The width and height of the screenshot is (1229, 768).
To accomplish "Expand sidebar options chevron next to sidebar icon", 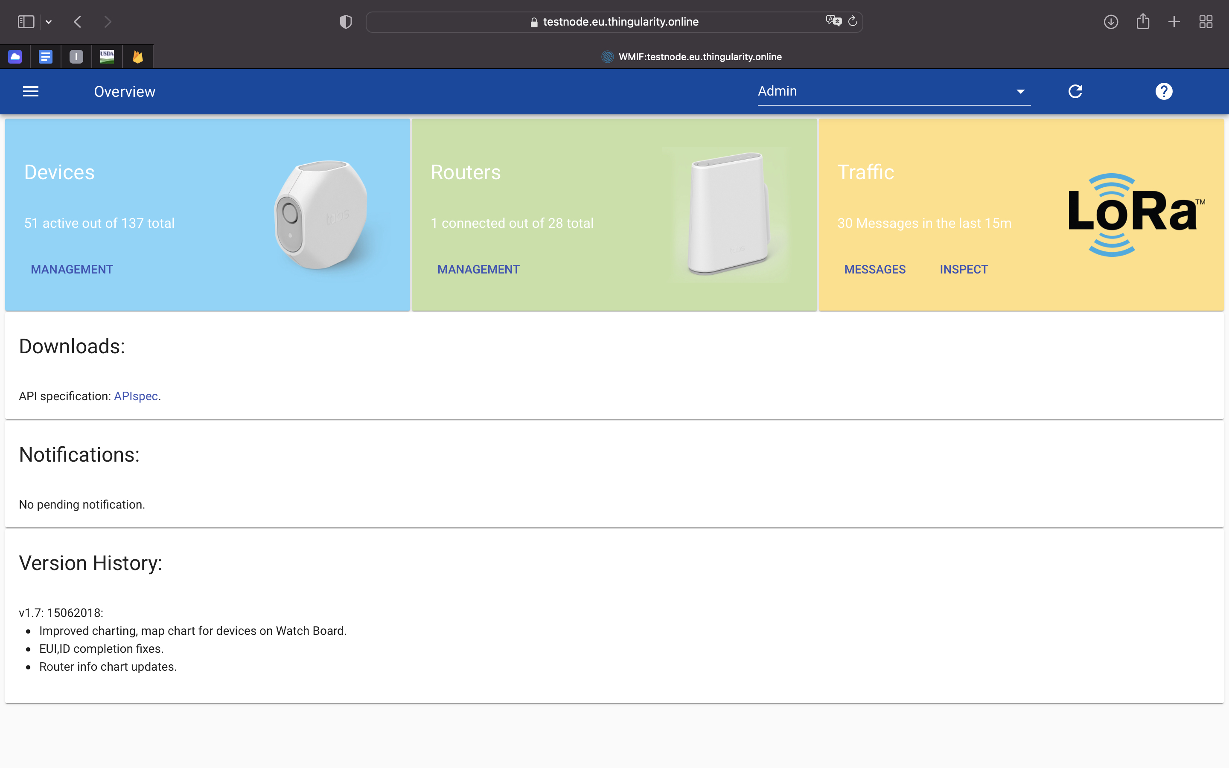I will [x=49, y=22].
